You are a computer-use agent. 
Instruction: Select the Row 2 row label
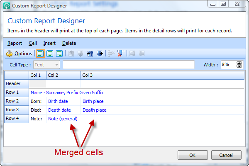pyautogui.click(x=17, y=101)
